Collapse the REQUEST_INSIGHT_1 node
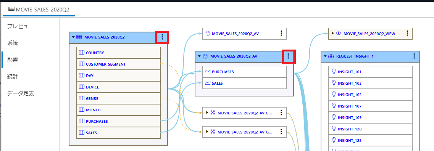The height and width of the screenshot is (151, 434). tap(325, 56)
